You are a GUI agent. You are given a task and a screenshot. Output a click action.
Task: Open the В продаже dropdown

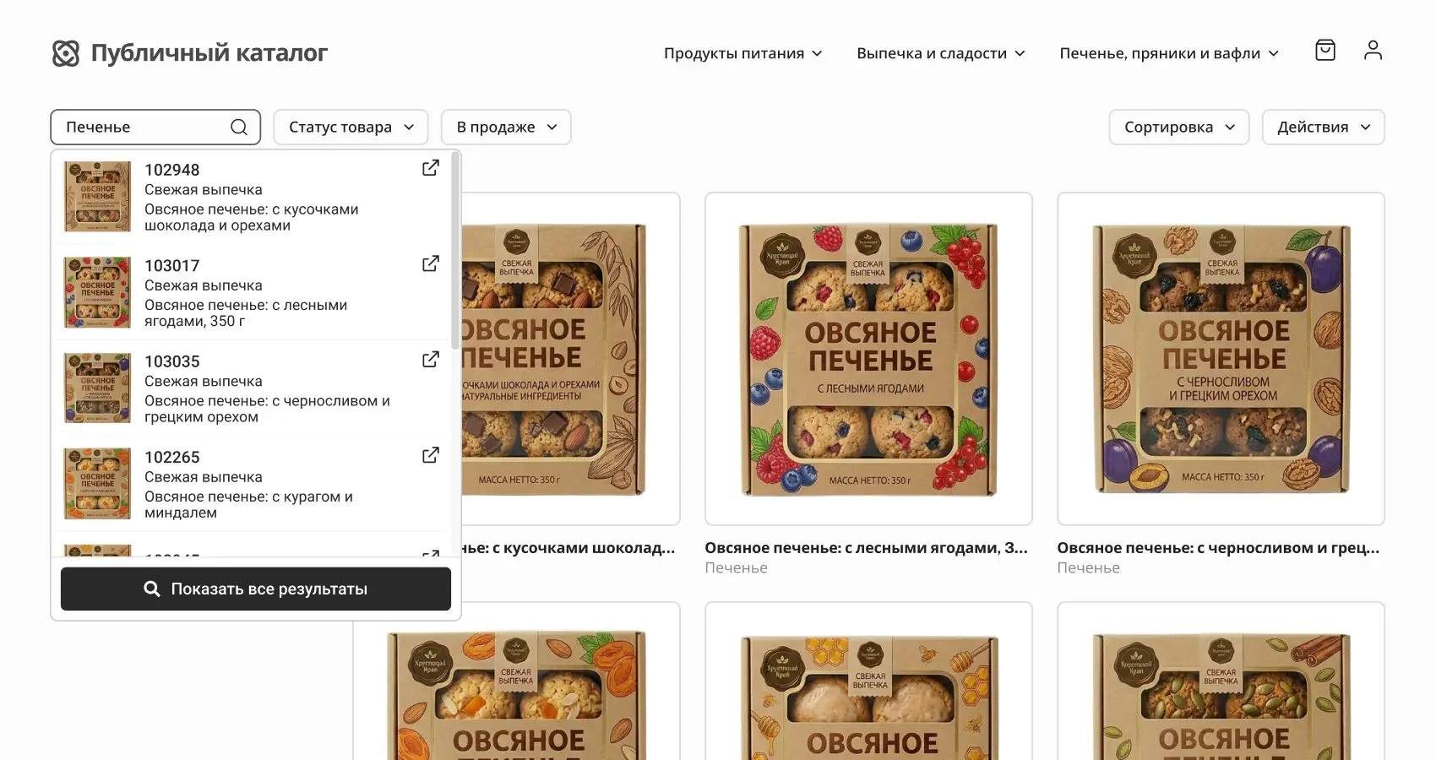click(506, 127)
